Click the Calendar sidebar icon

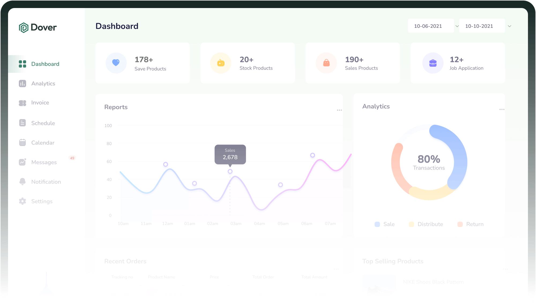click(23, 143)
